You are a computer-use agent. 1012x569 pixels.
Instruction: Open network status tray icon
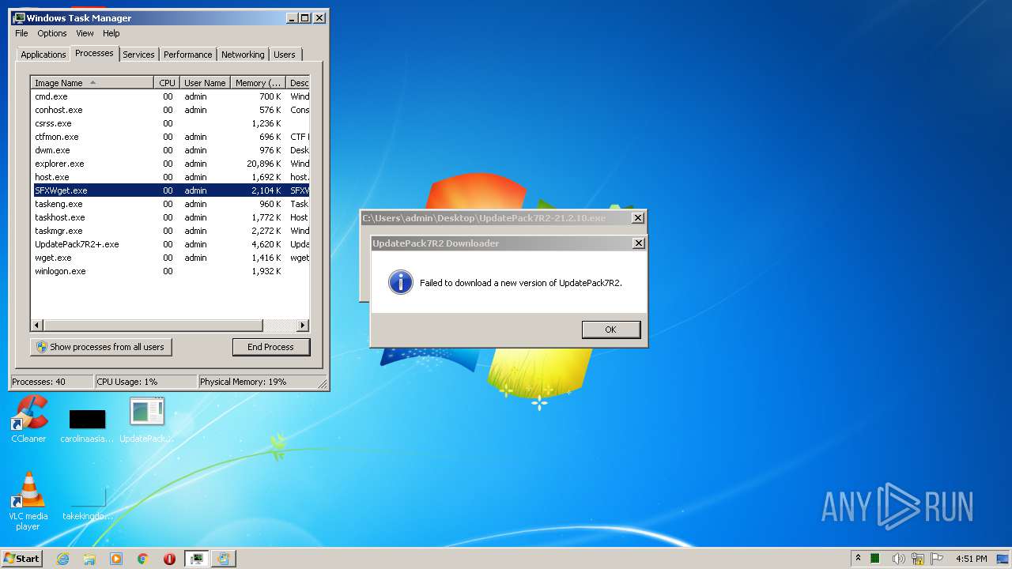pyautogui.click(x=918, y=559)
